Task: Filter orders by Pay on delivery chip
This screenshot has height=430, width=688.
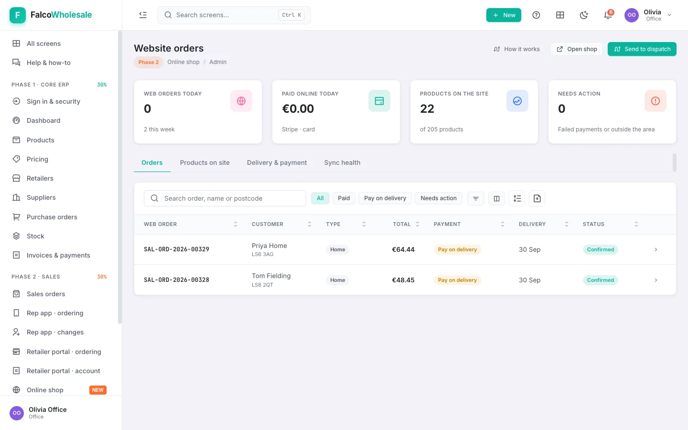Action: 385,198
